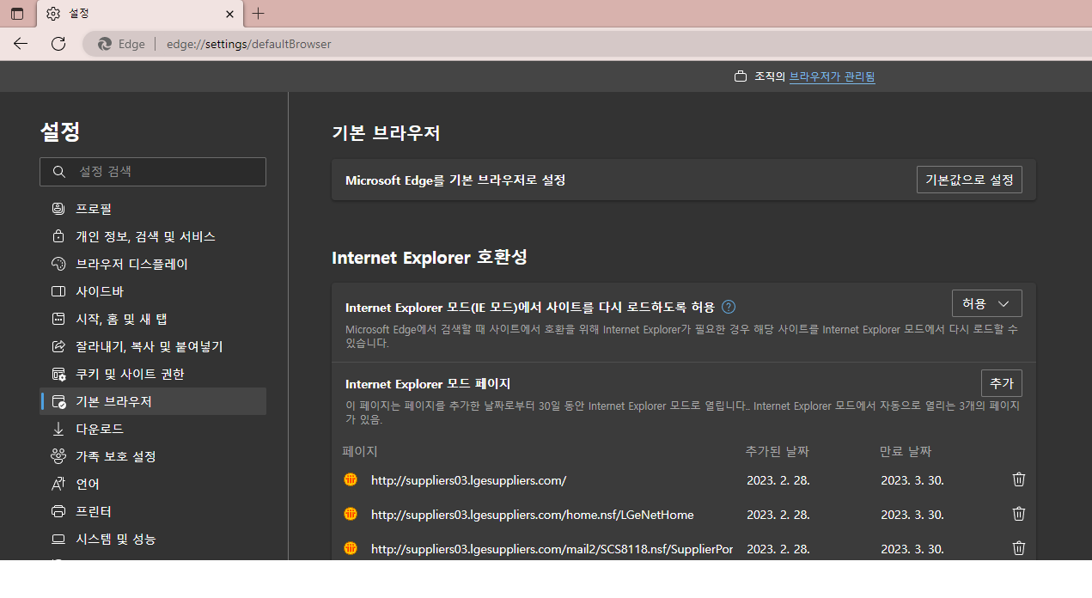The image size is (1092, 598).
Task: Open 프린터 settings
Action: point(153,511)
